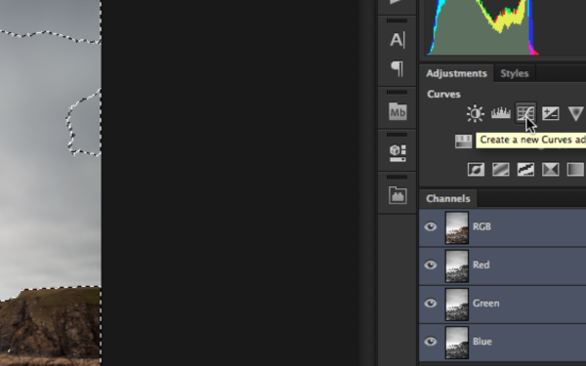Open the folder-shaped panel icon in dock
Viewport: 586px width, 366px height.
(398, 195)
